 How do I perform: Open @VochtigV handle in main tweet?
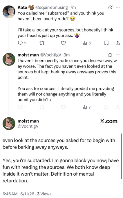pyautogui.click(x=28, y=126)
